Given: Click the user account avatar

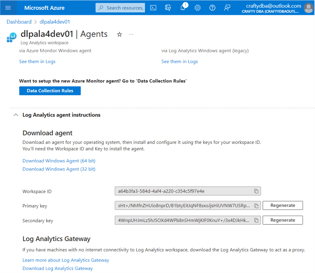Looking at the screenshot, I should click(309, 8).
